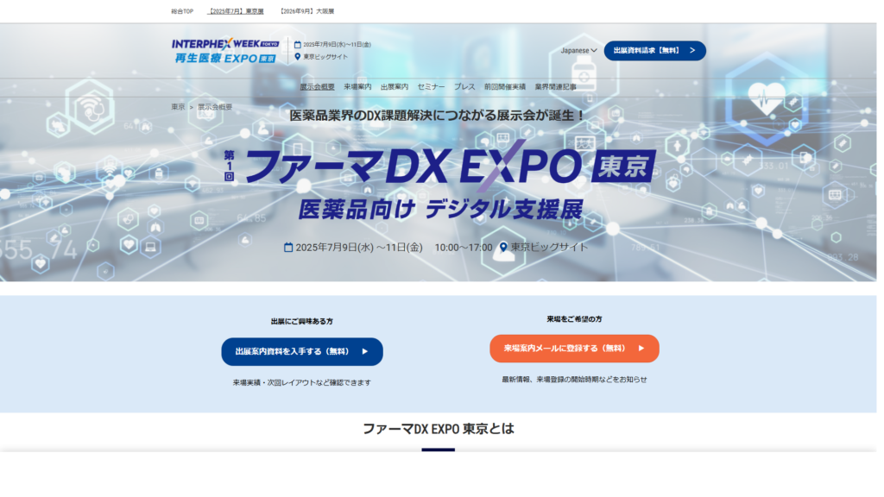Viewport: 884px width, 497px height.
Task: Select the 【2026年9月】大阪展 tab
Action: tap(306, 11)
